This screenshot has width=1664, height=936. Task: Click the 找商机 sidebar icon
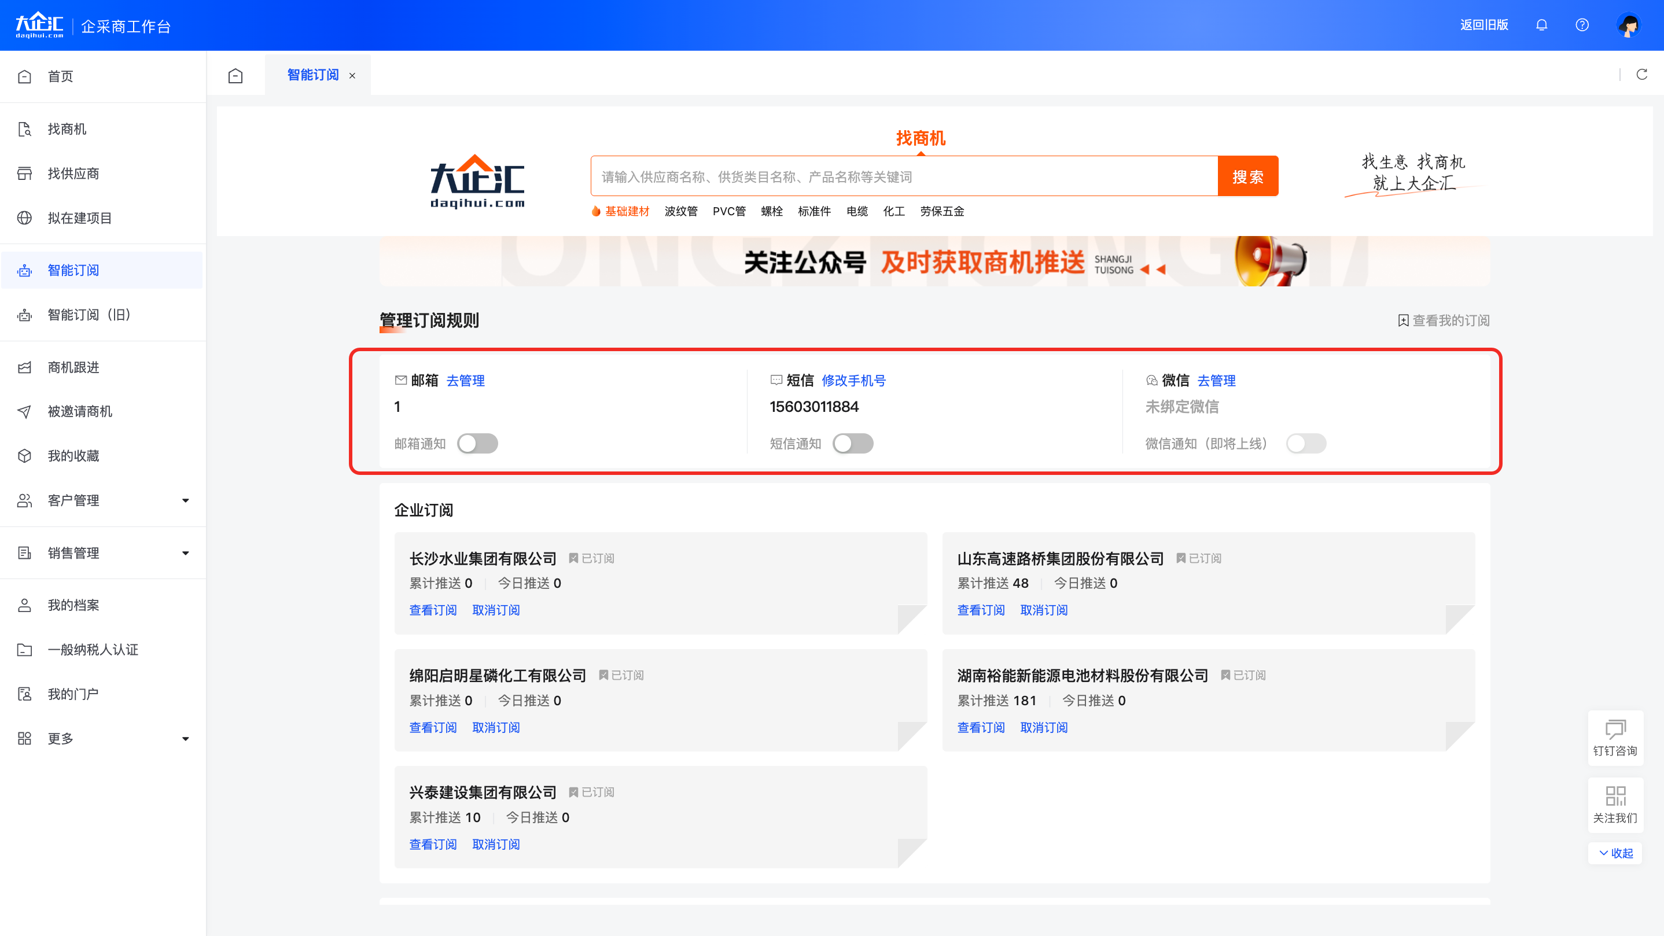tap(24, 129)
